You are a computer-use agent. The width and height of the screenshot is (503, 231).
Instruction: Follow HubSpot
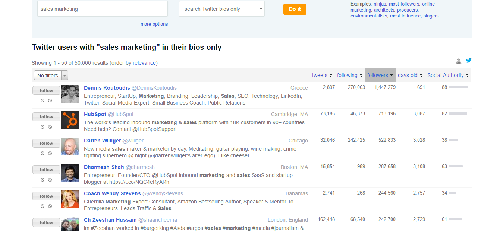point(46,117)
